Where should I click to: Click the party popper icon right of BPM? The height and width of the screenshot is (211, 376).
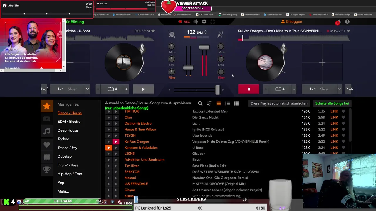point(220,34)
